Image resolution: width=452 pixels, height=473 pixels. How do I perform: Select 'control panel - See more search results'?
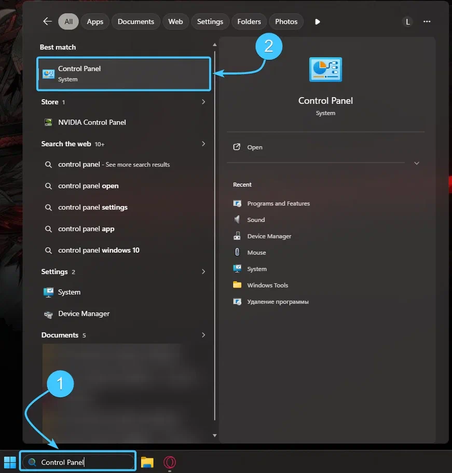[x=124, y=165]
